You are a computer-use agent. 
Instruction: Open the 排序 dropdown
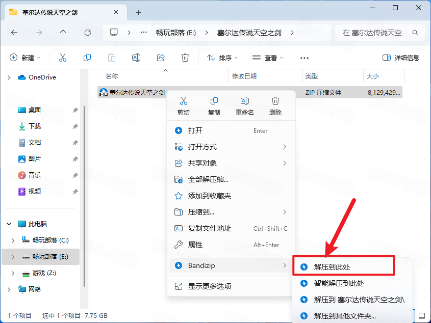222,58
